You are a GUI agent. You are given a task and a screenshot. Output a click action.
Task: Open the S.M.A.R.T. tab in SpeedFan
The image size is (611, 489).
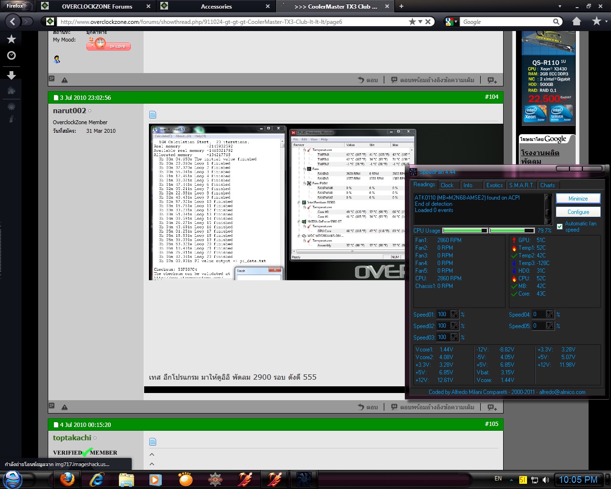click(522, 185)
